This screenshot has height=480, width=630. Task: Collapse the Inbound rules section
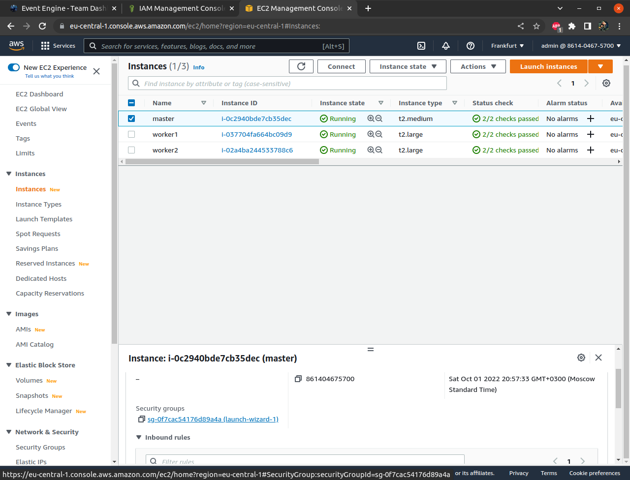click(x=139, y=437)
